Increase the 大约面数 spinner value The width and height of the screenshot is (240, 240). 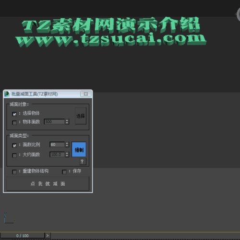point(67,153)
